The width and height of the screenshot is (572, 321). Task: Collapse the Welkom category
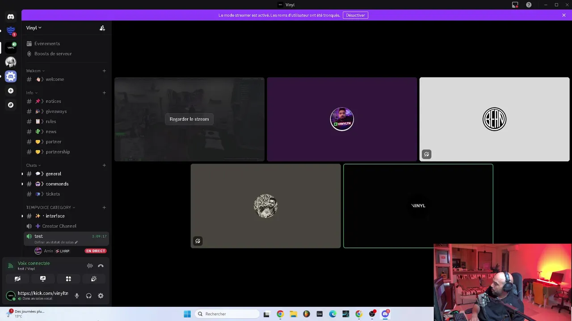pos(35,71)
